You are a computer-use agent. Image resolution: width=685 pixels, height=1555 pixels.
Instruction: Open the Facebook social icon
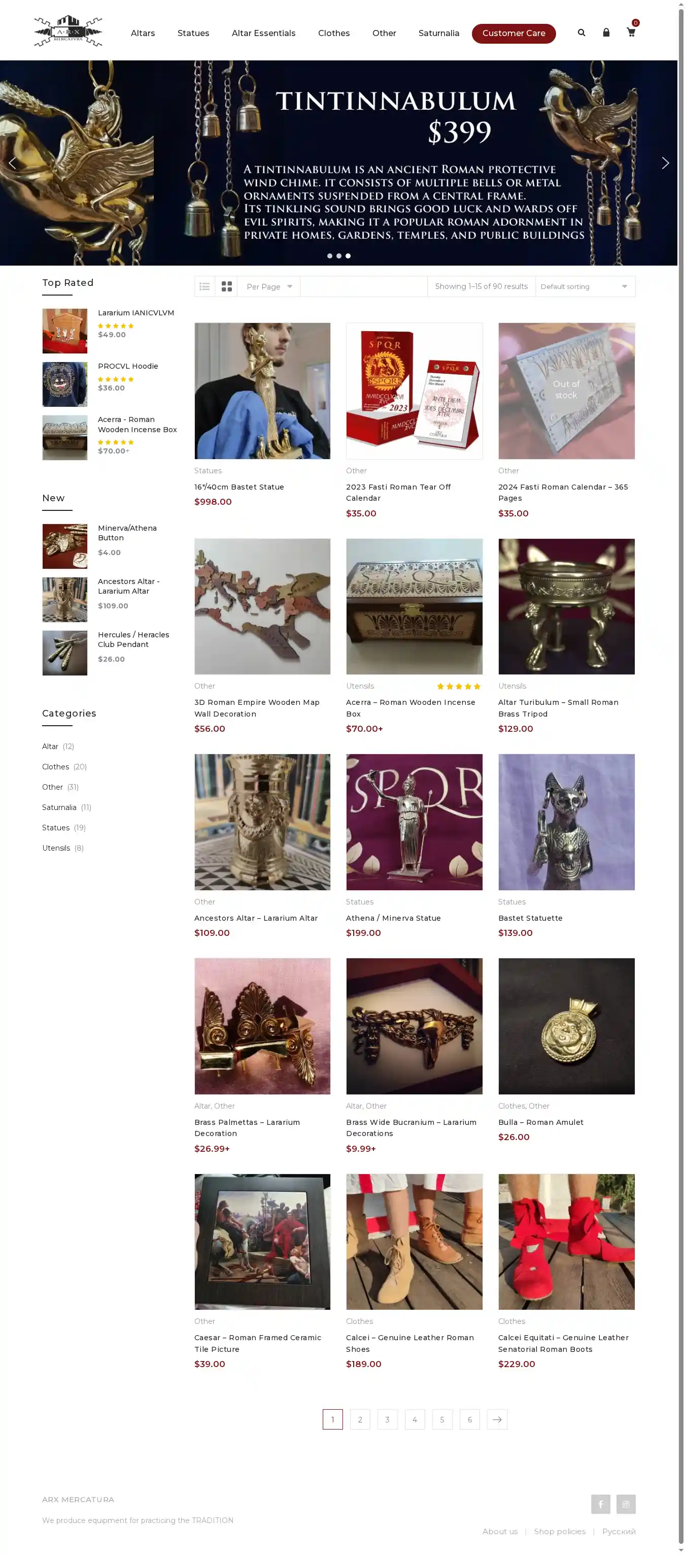click(x=601, y=1504)
